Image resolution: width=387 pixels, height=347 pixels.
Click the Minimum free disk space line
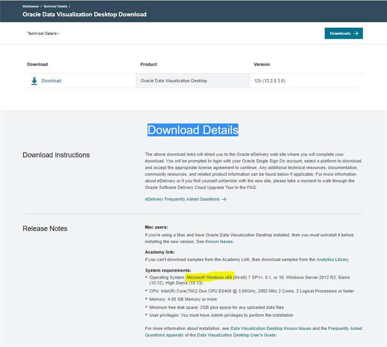217,308
